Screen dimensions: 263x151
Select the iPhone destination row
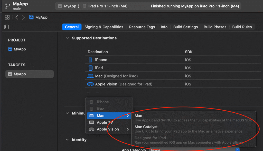click(173, 60)
